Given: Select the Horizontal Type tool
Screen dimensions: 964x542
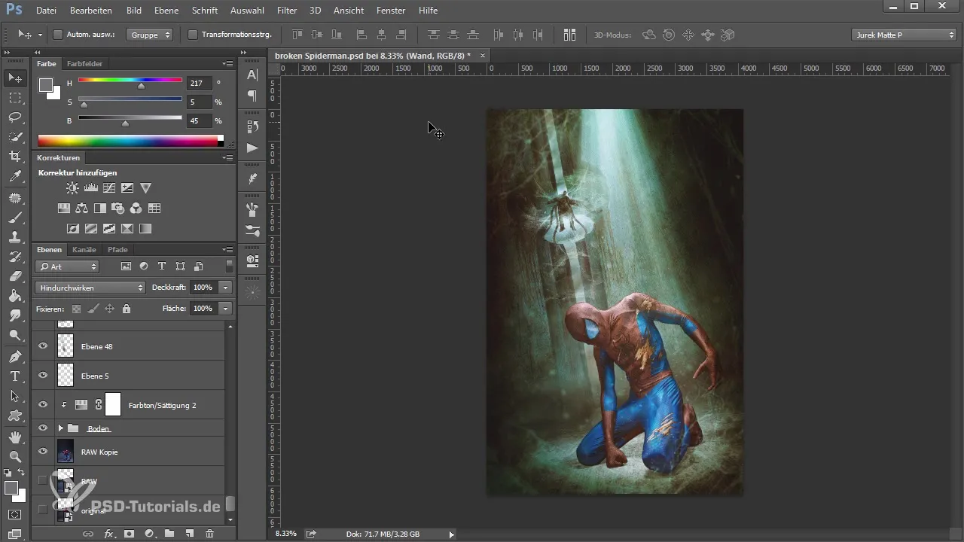Looking at the screenshot, I should (x=14, y=376).
